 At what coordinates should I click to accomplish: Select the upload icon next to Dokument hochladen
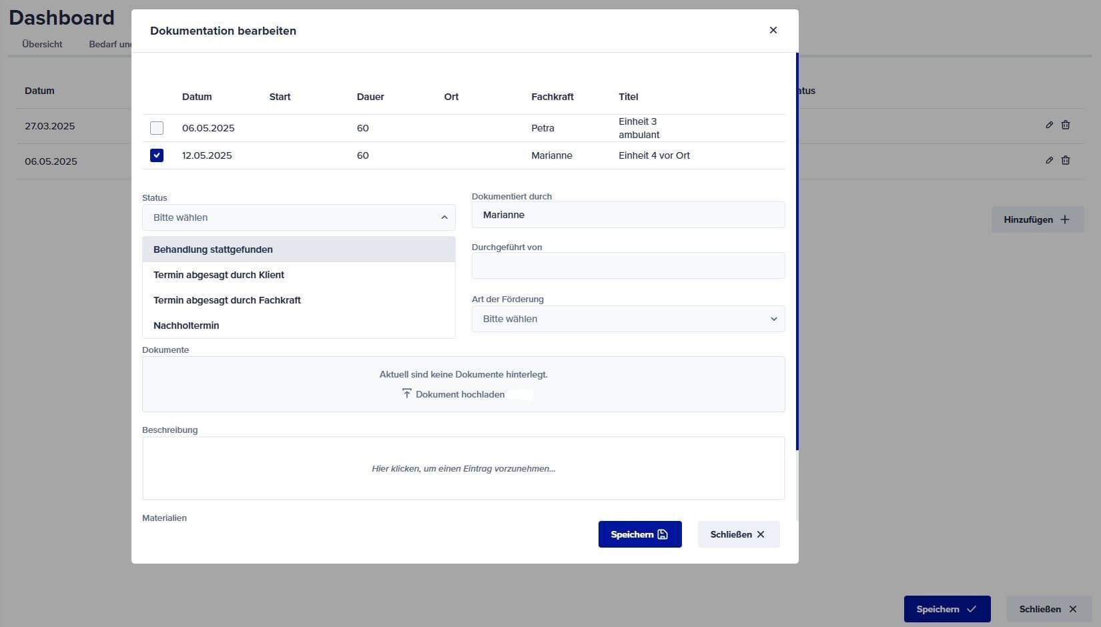tap(406, 394)
